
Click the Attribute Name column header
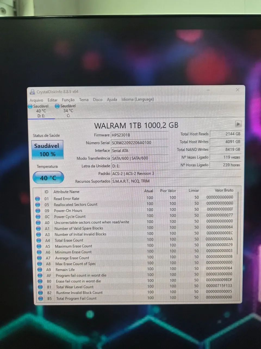click(x=66, y=192)
